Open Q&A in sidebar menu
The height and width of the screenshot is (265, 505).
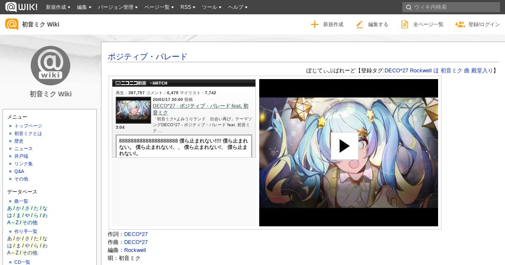pyautogui.click(x=19, y=171)
